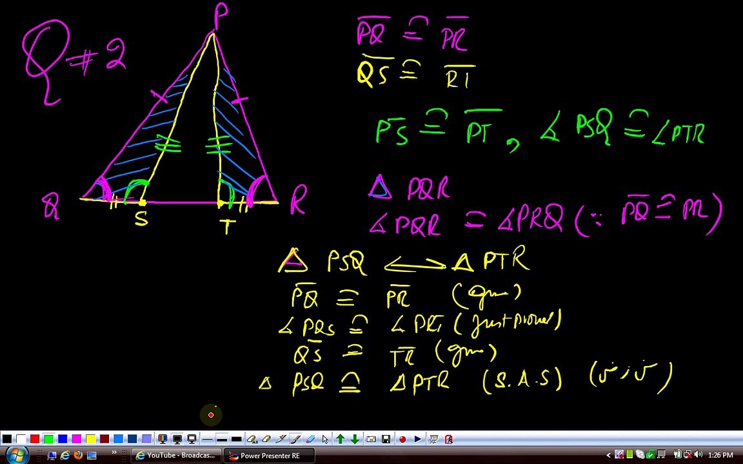Click the green up arrow
743x464 pixels.
(x=341, y=440)
